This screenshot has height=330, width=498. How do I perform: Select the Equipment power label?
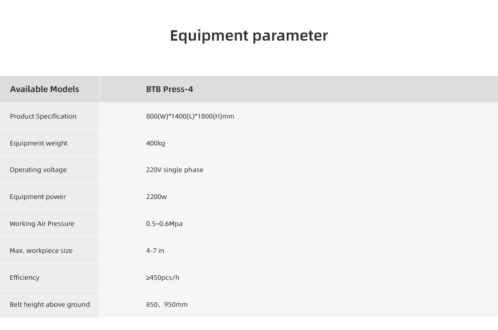[38, 197]
